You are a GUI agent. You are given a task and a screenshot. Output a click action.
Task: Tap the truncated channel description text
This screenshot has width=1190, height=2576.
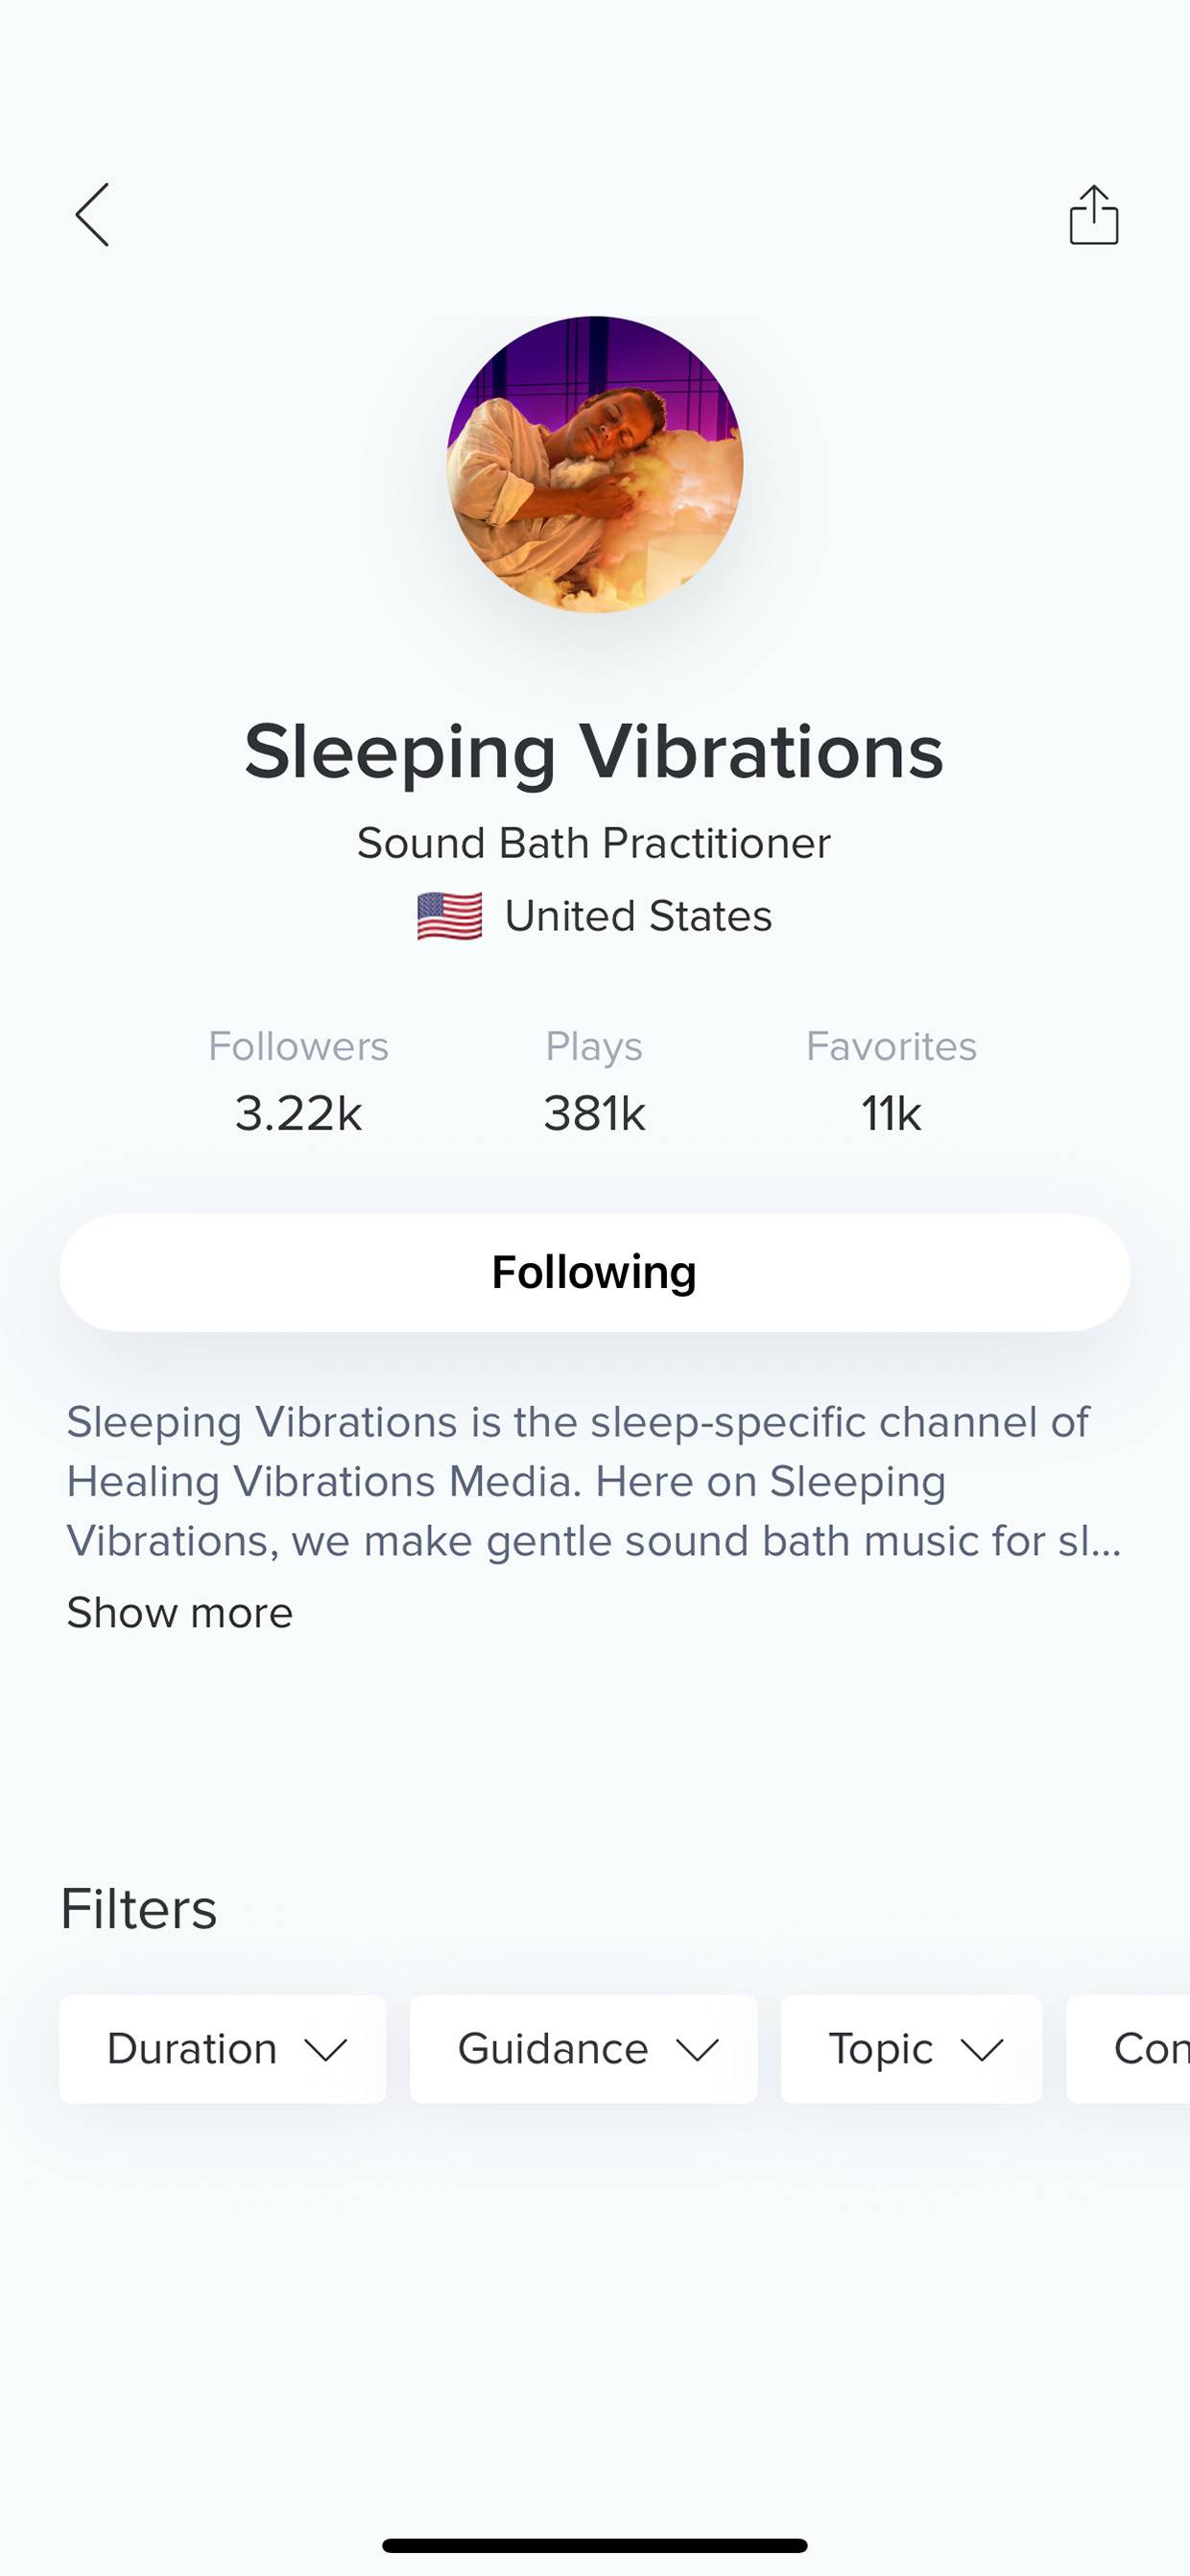pyautogui.click(x=594, y=1481)
